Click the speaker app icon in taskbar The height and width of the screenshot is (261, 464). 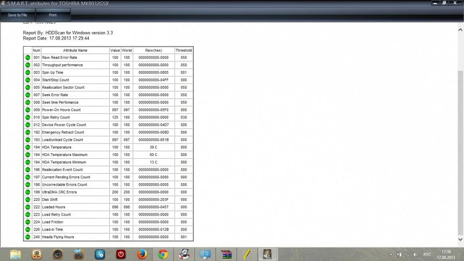click(58, 254)
